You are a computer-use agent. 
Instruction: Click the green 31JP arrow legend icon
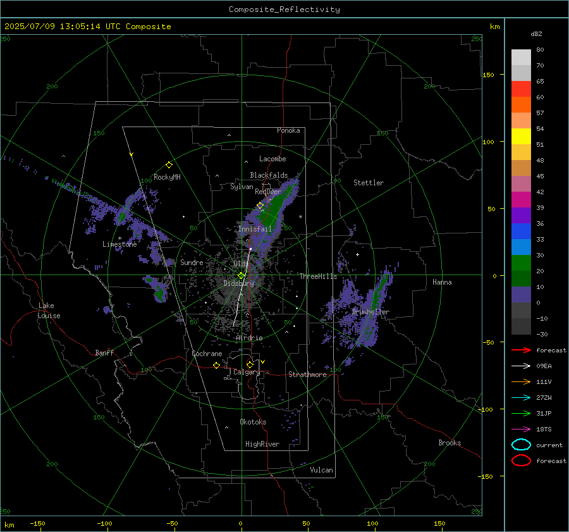click(x=521, y=413)
